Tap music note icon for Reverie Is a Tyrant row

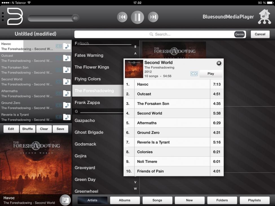tap(67, 117)
